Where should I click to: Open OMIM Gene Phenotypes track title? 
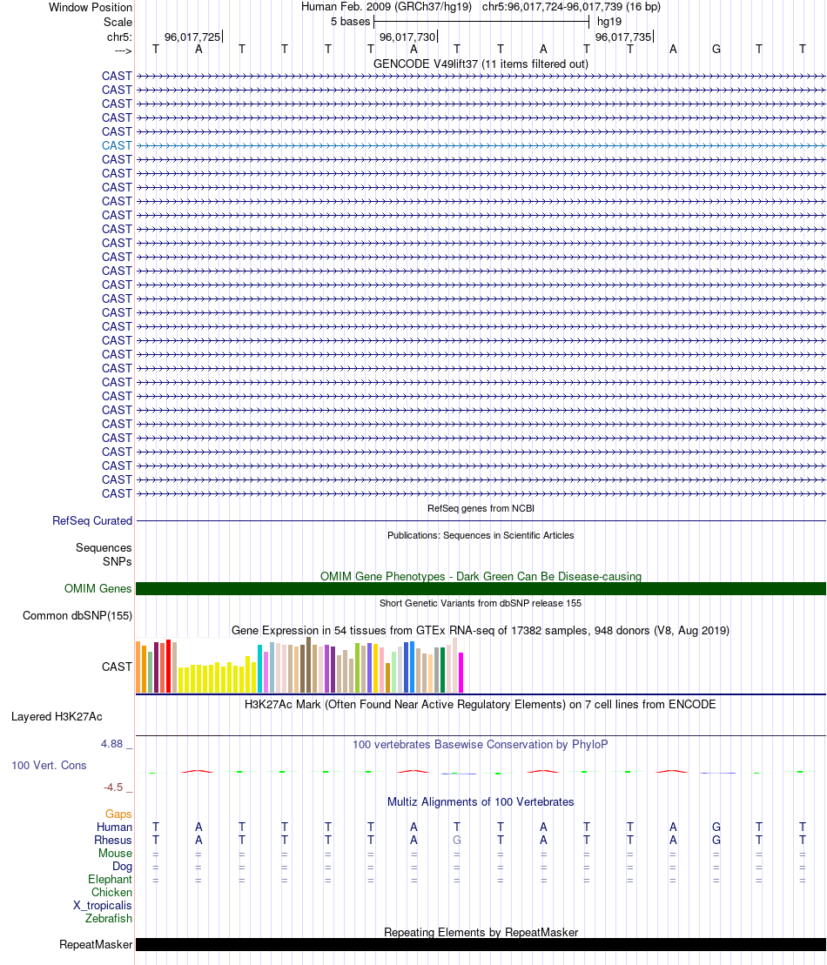pyautogui.click(x=481, y=576)
